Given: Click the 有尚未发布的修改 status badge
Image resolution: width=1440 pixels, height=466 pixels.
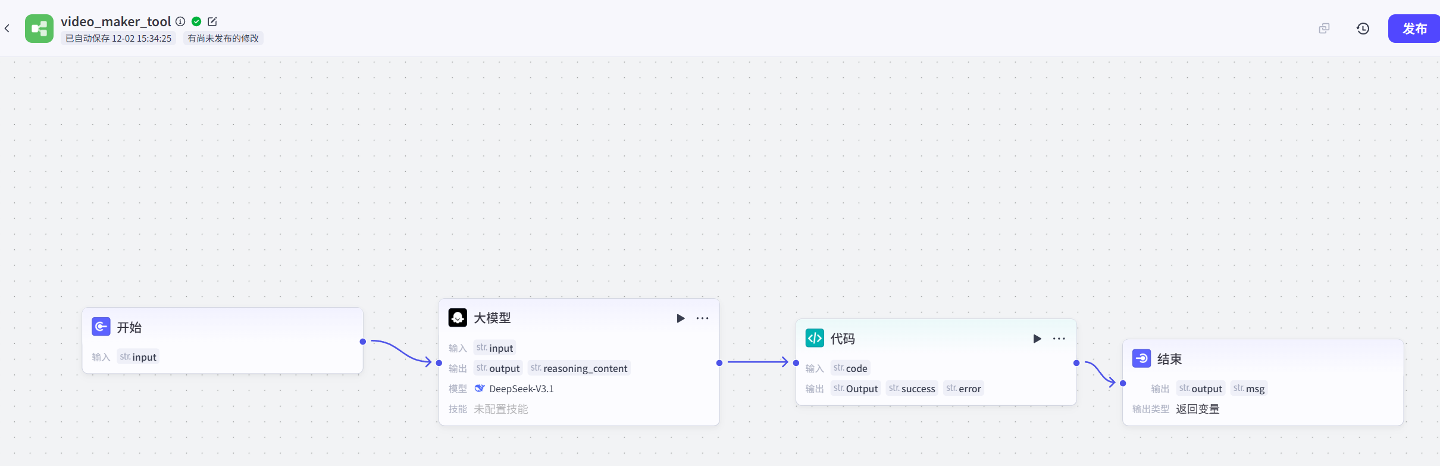Looking at the screenshot, I should click(x=223, y=38).
